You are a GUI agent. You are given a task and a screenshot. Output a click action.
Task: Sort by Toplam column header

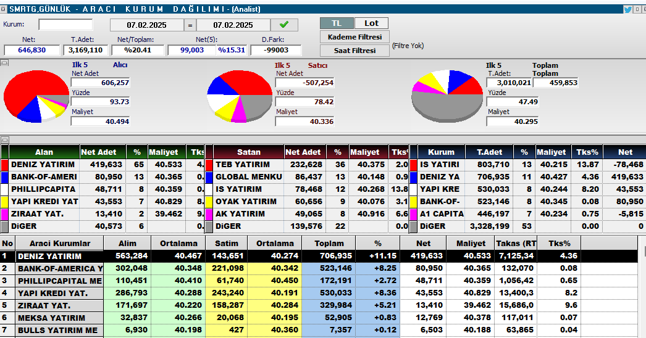point(329,243)
